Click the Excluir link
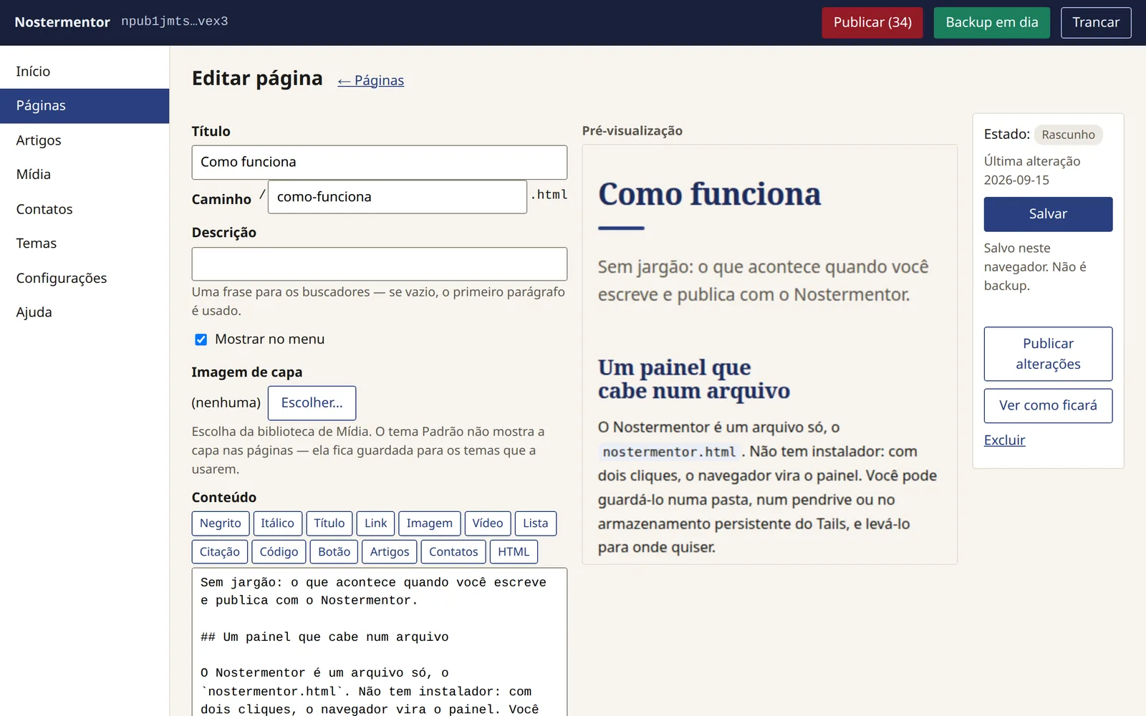Image resolution: width=1146 pixels, height=716 pixels. pos(1004,440)
